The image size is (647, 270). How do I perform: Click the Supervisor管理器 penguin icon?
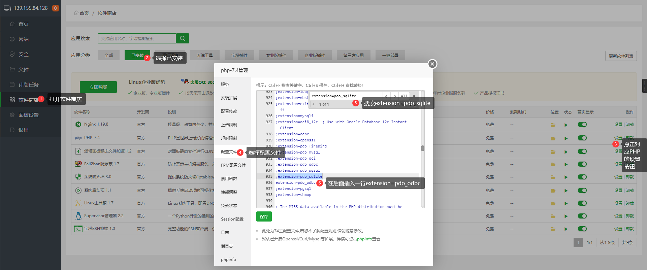78,216
